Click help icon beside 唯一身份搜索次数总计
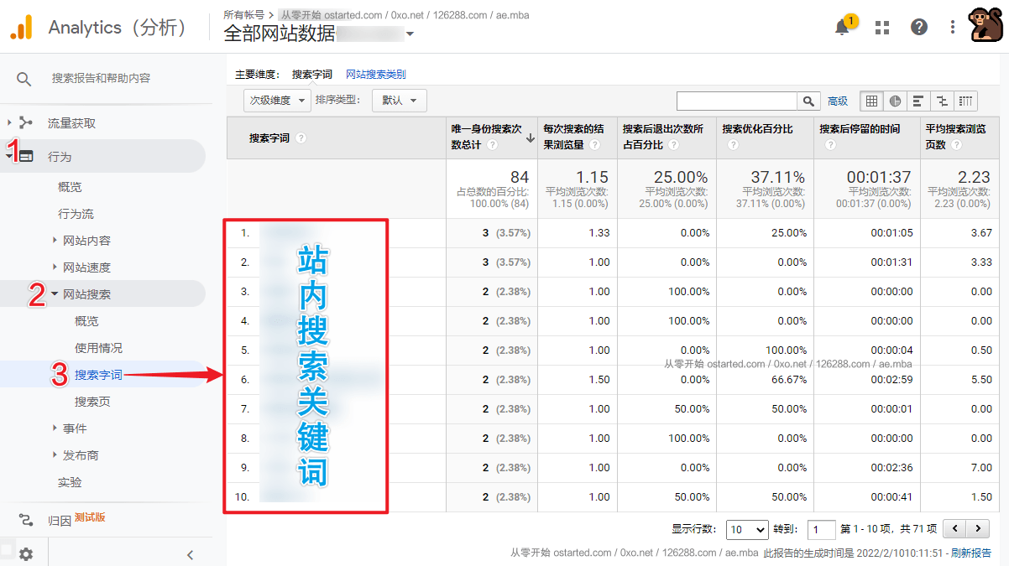1009x566 pixels. click(x=493, y=145)
